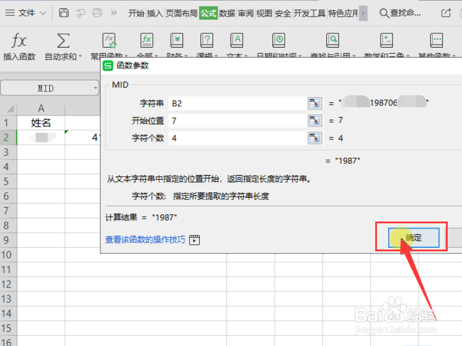Switch to the 页面布局 ribbon tab

181,13
